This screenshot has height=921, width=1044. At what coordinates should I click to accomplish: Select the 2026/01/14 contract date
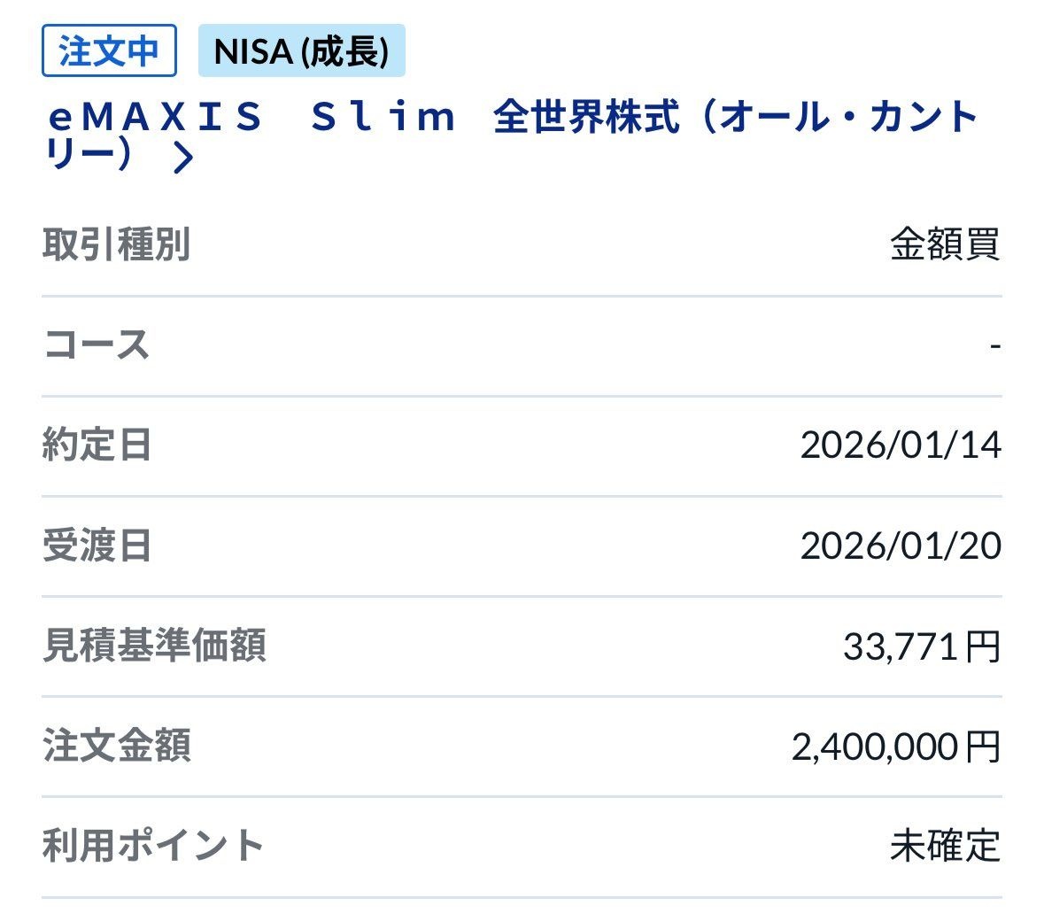[900, 445]
